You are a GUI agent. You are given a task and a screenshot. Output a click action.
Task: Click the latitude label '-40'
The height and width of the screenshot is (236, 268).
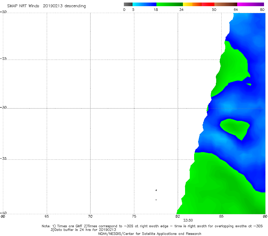(x=3, y=213)
